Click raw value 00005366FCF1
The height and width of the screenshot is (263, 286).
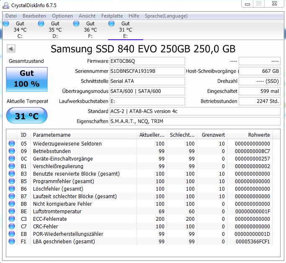point(253,242)
